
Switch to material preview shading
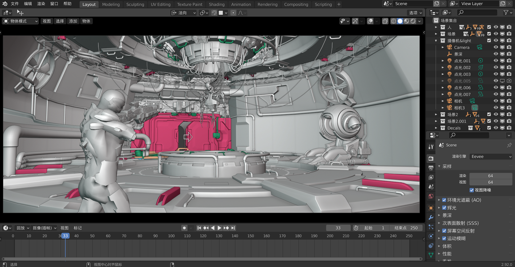tap(406, 21)
